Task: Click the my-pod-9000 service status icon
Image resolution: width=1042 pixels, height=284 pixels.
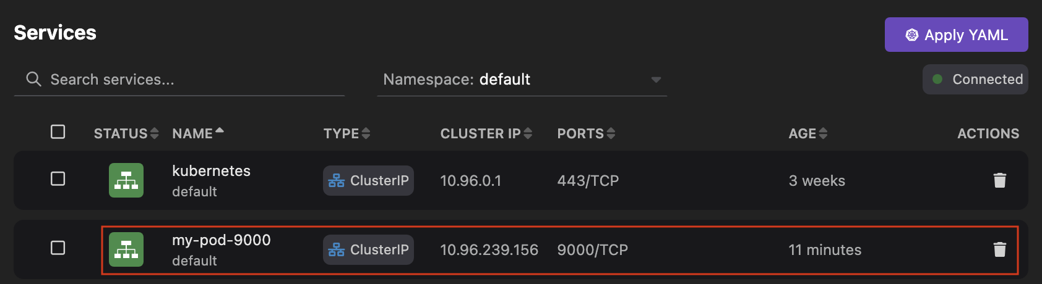Action: click(126, 249)
